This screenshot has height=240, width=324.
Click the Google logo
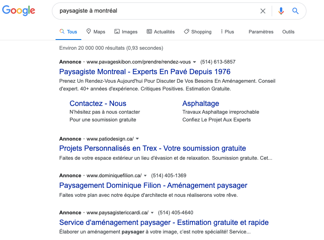point(19,11)
